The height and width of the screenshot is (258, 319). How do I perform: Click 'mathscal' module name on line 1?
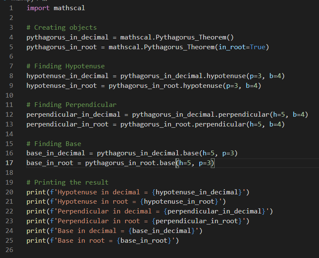tap(69, 8)
